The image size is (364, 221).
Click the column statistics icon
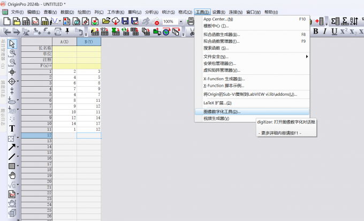tap(335, 21)
